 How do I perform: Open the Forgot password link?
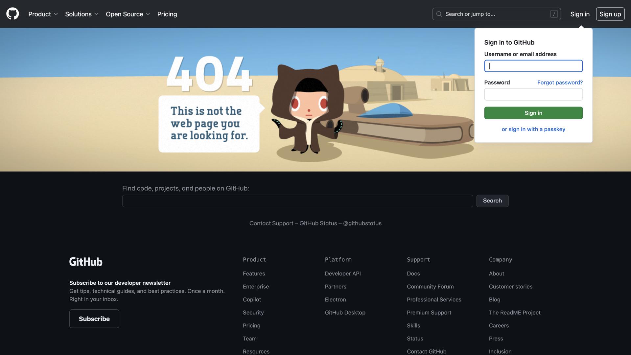(x=560, y=82)
